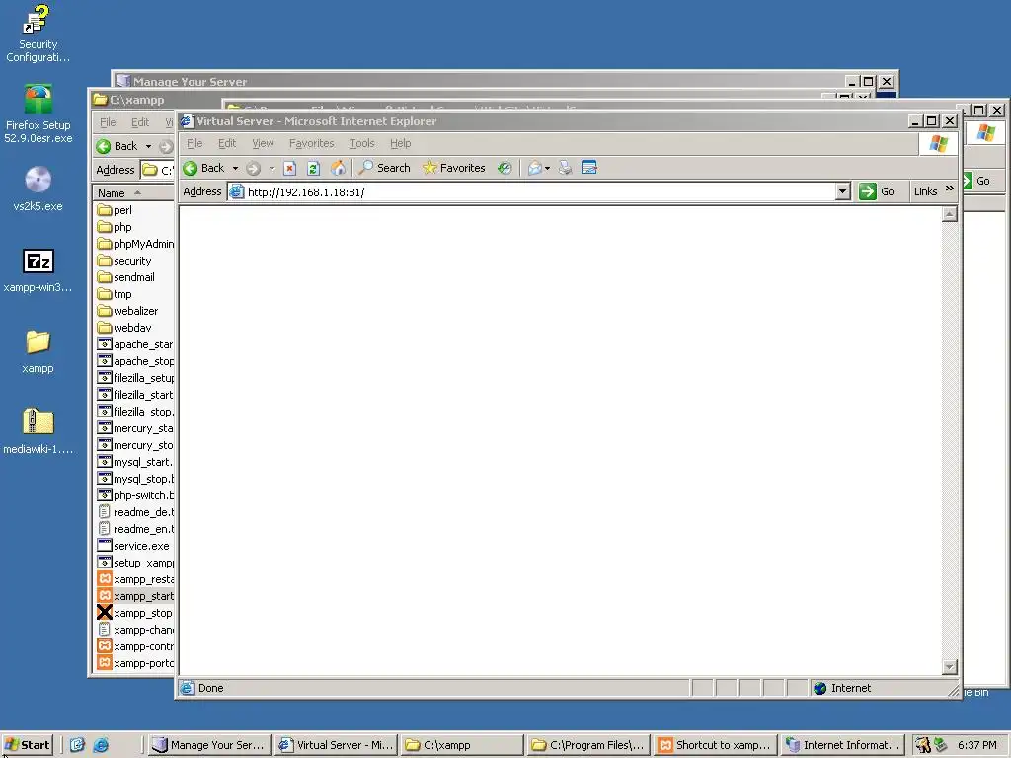Select the xampp-win32 7z archive on desktop
The image size is (1011, 758).
pos(39,270)
